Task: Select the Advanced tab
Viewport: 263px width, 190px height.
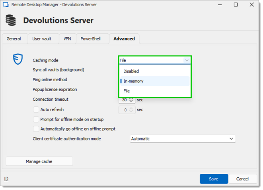Action: (x=124, y=38)
